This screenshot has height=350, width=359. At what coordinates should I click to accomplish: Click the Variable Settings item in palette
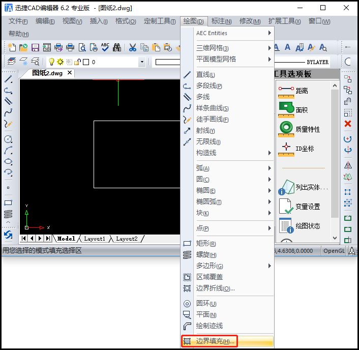point(299,207)
